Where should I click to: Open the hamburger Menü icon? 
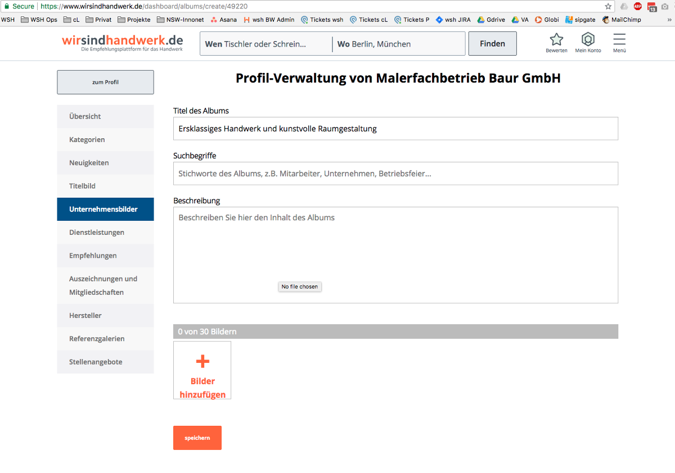619,40
